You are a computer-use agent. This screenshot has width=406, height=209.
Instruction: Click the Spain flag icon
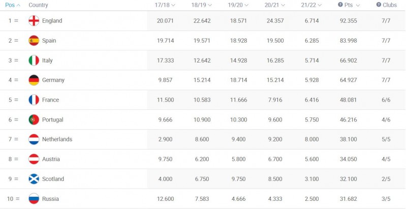[34, 41]
